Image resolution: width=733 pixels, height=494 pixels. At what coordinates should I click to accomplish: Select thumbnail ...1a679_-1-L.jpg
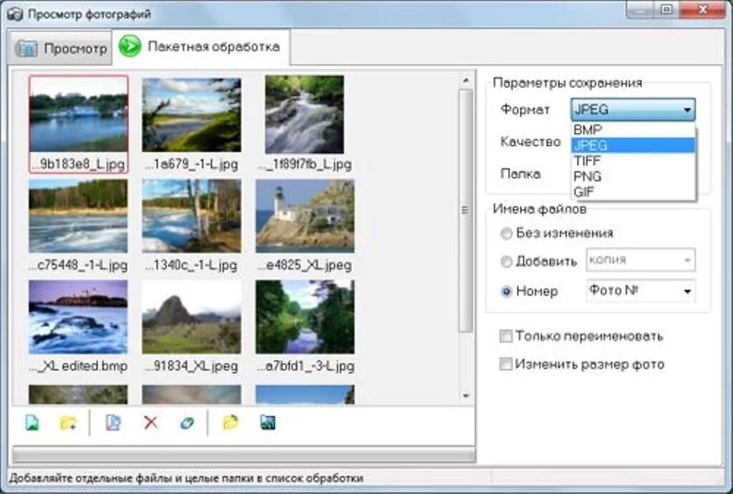(192, 124)
